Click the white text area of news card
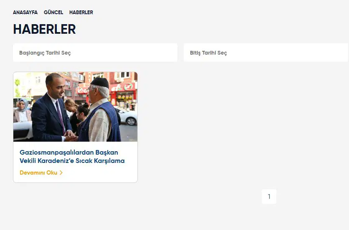 [75, 162]
